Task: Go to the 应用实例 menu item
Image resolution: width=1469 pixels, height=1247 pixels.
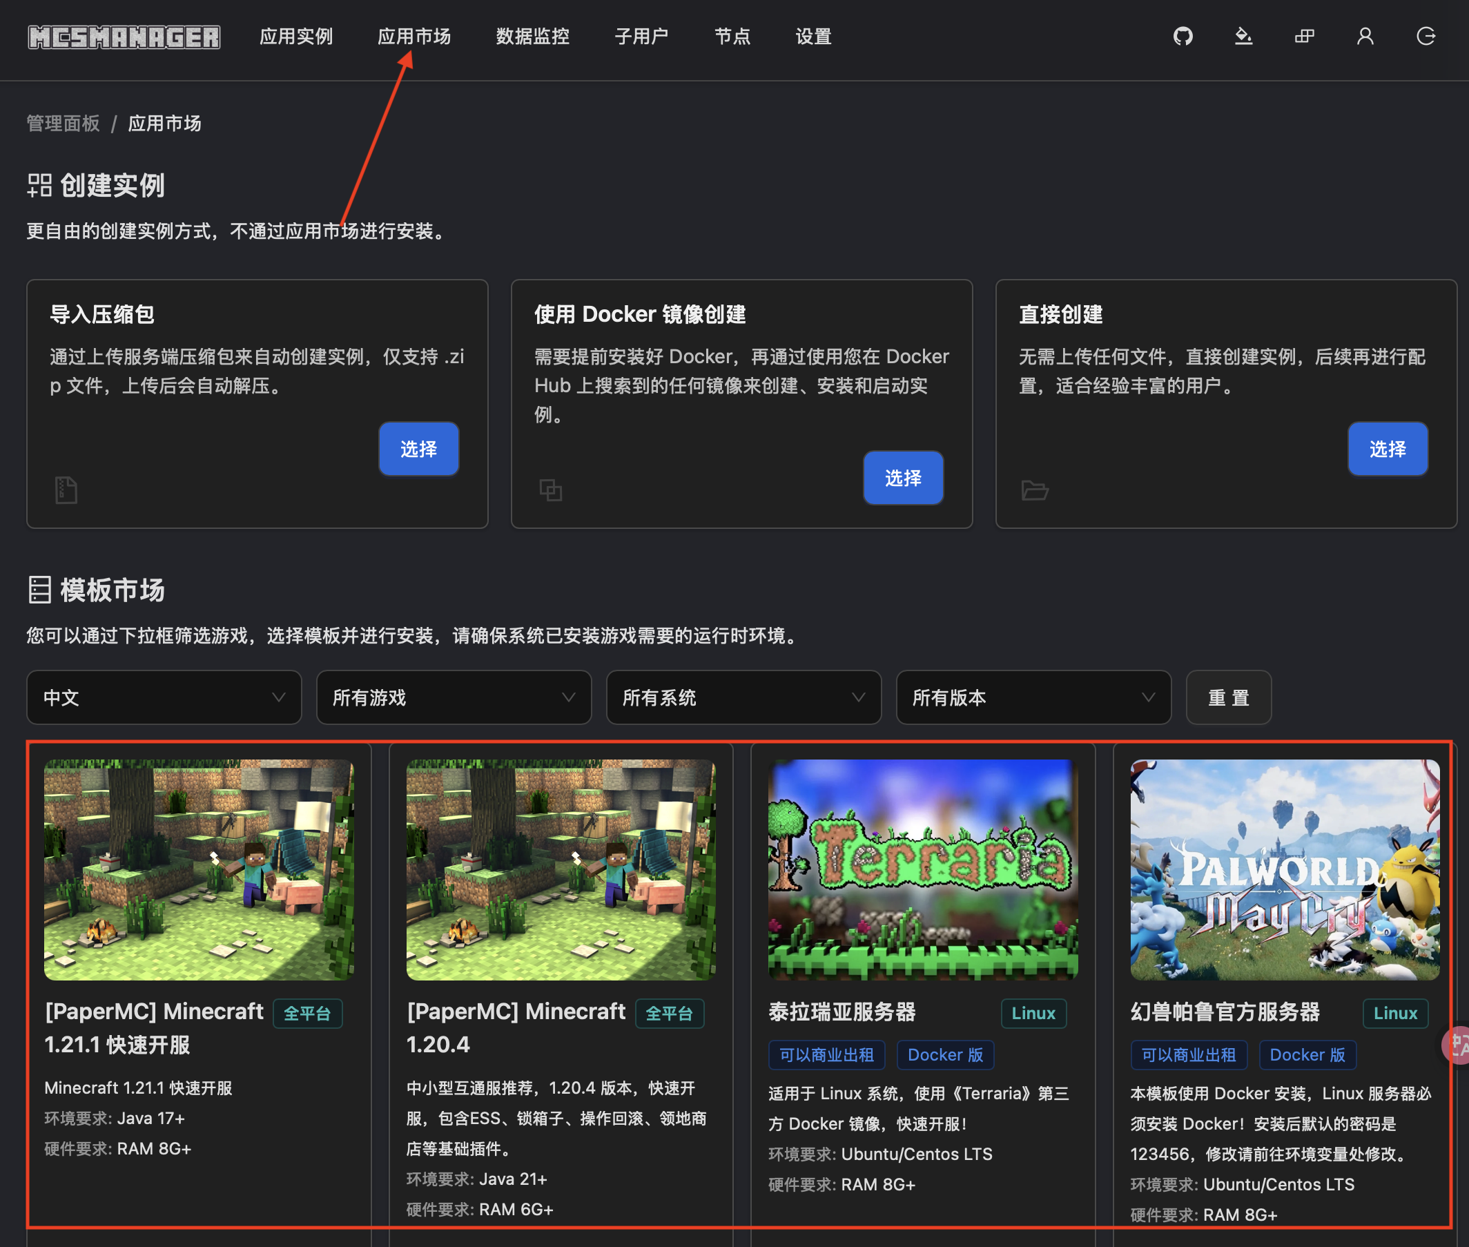Action: click(x=296, y=37)
